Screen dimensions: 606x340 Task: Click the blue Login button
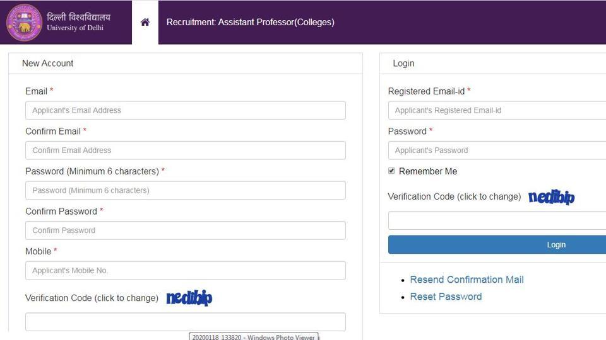click(497, 244)
